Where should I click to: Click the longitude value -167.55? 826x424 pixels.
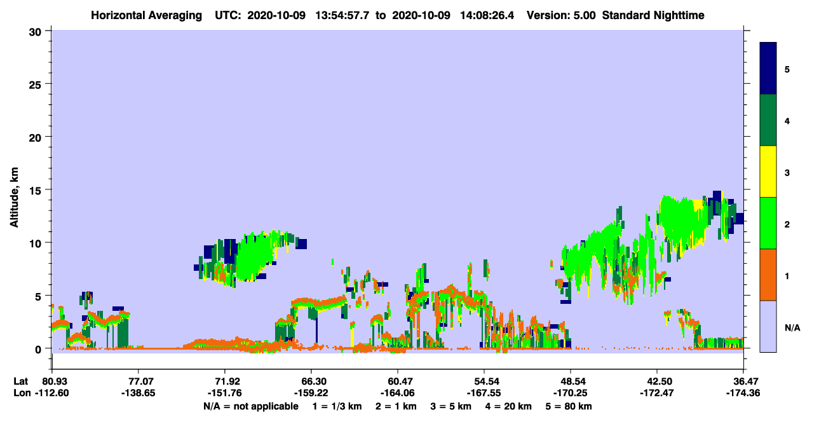tap(484, 393)
